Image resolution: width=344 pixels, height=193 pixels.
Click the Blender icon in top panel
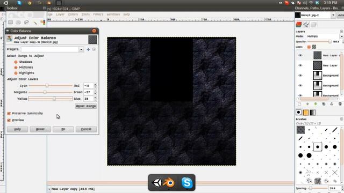click(x=49, y=3)
